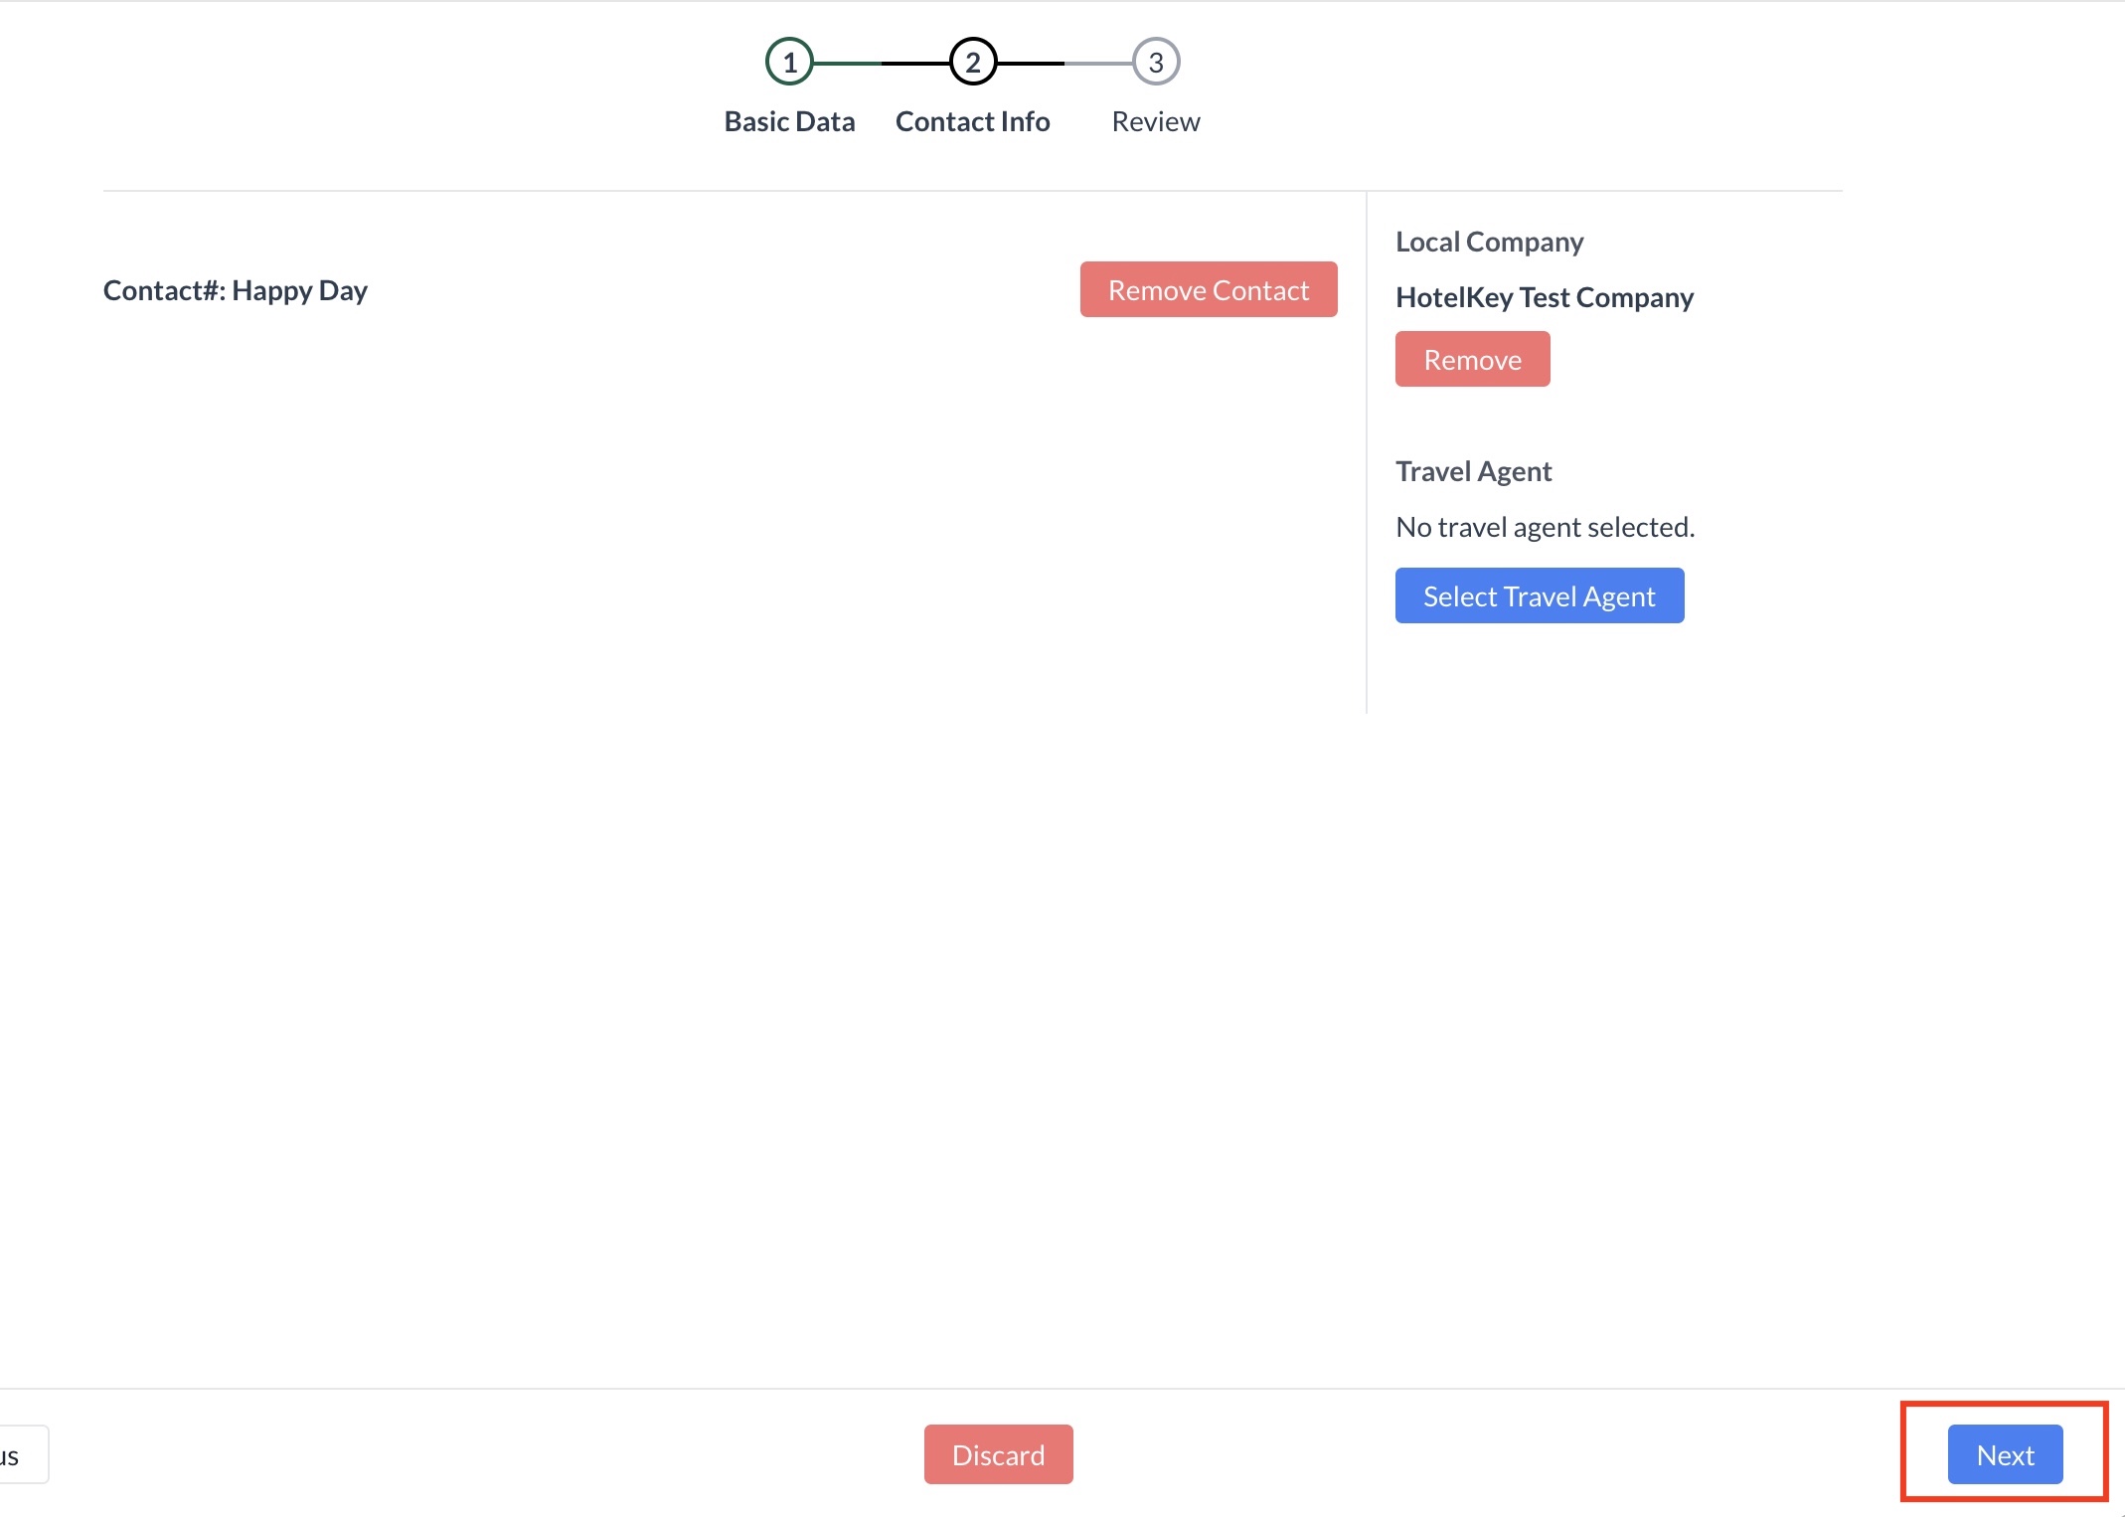2125x1517 pixels.
Task: Click step 2 circle in wizard
Action: pos(972,63)
